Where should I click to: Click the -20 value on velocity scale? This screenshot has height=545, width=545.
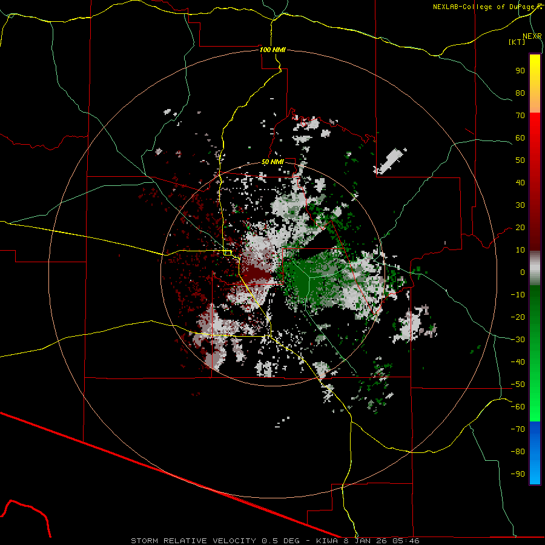[518, 317]
